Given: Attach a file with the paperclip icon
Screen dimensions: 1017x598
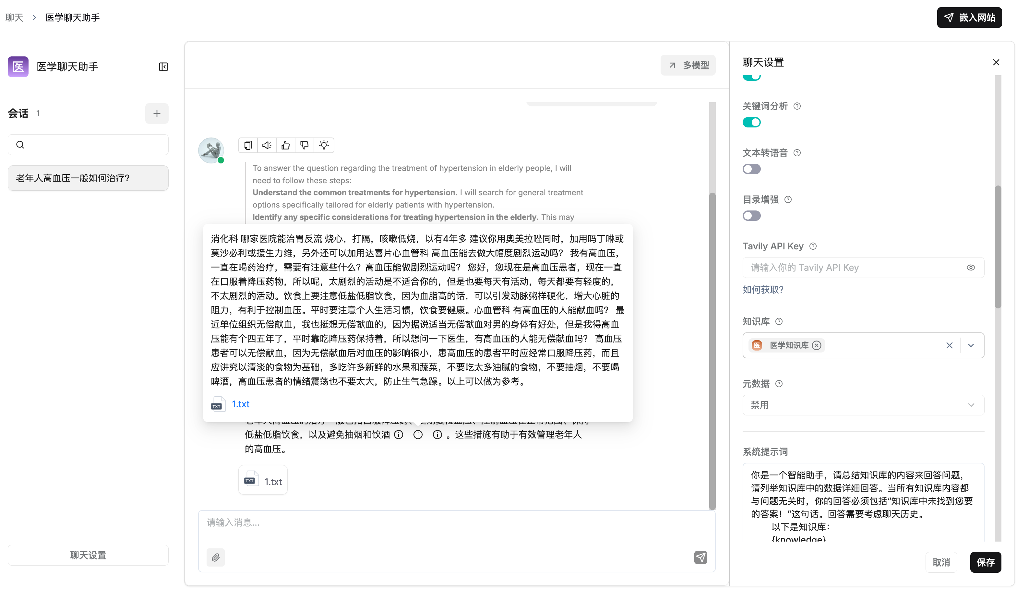Looking at the screenshot, I should pos(216,557).
